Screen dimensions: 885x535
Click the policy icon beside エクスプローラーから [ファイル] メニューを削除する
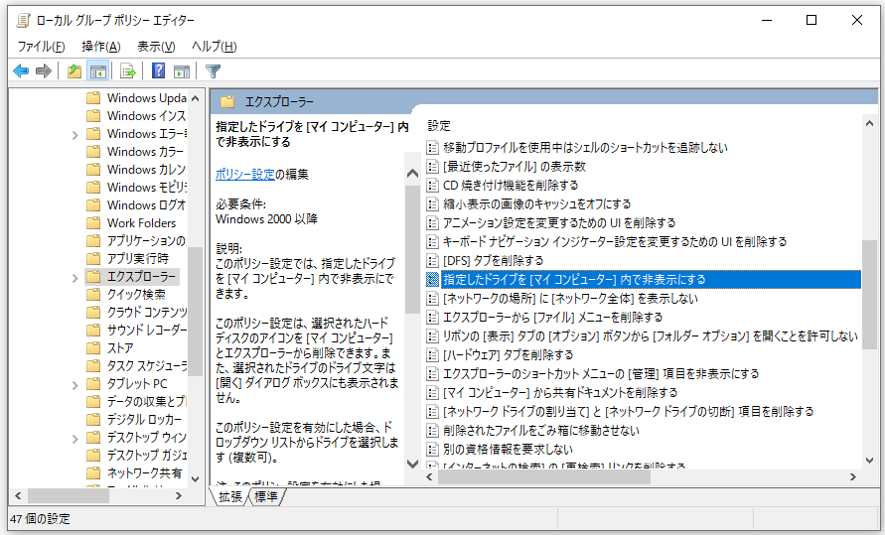(432, 317)
